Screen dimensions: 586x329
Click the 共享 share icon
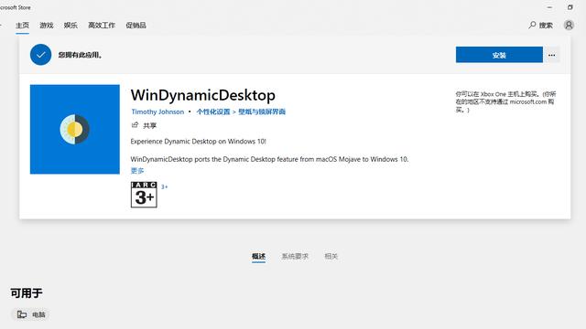coord(135,125)
